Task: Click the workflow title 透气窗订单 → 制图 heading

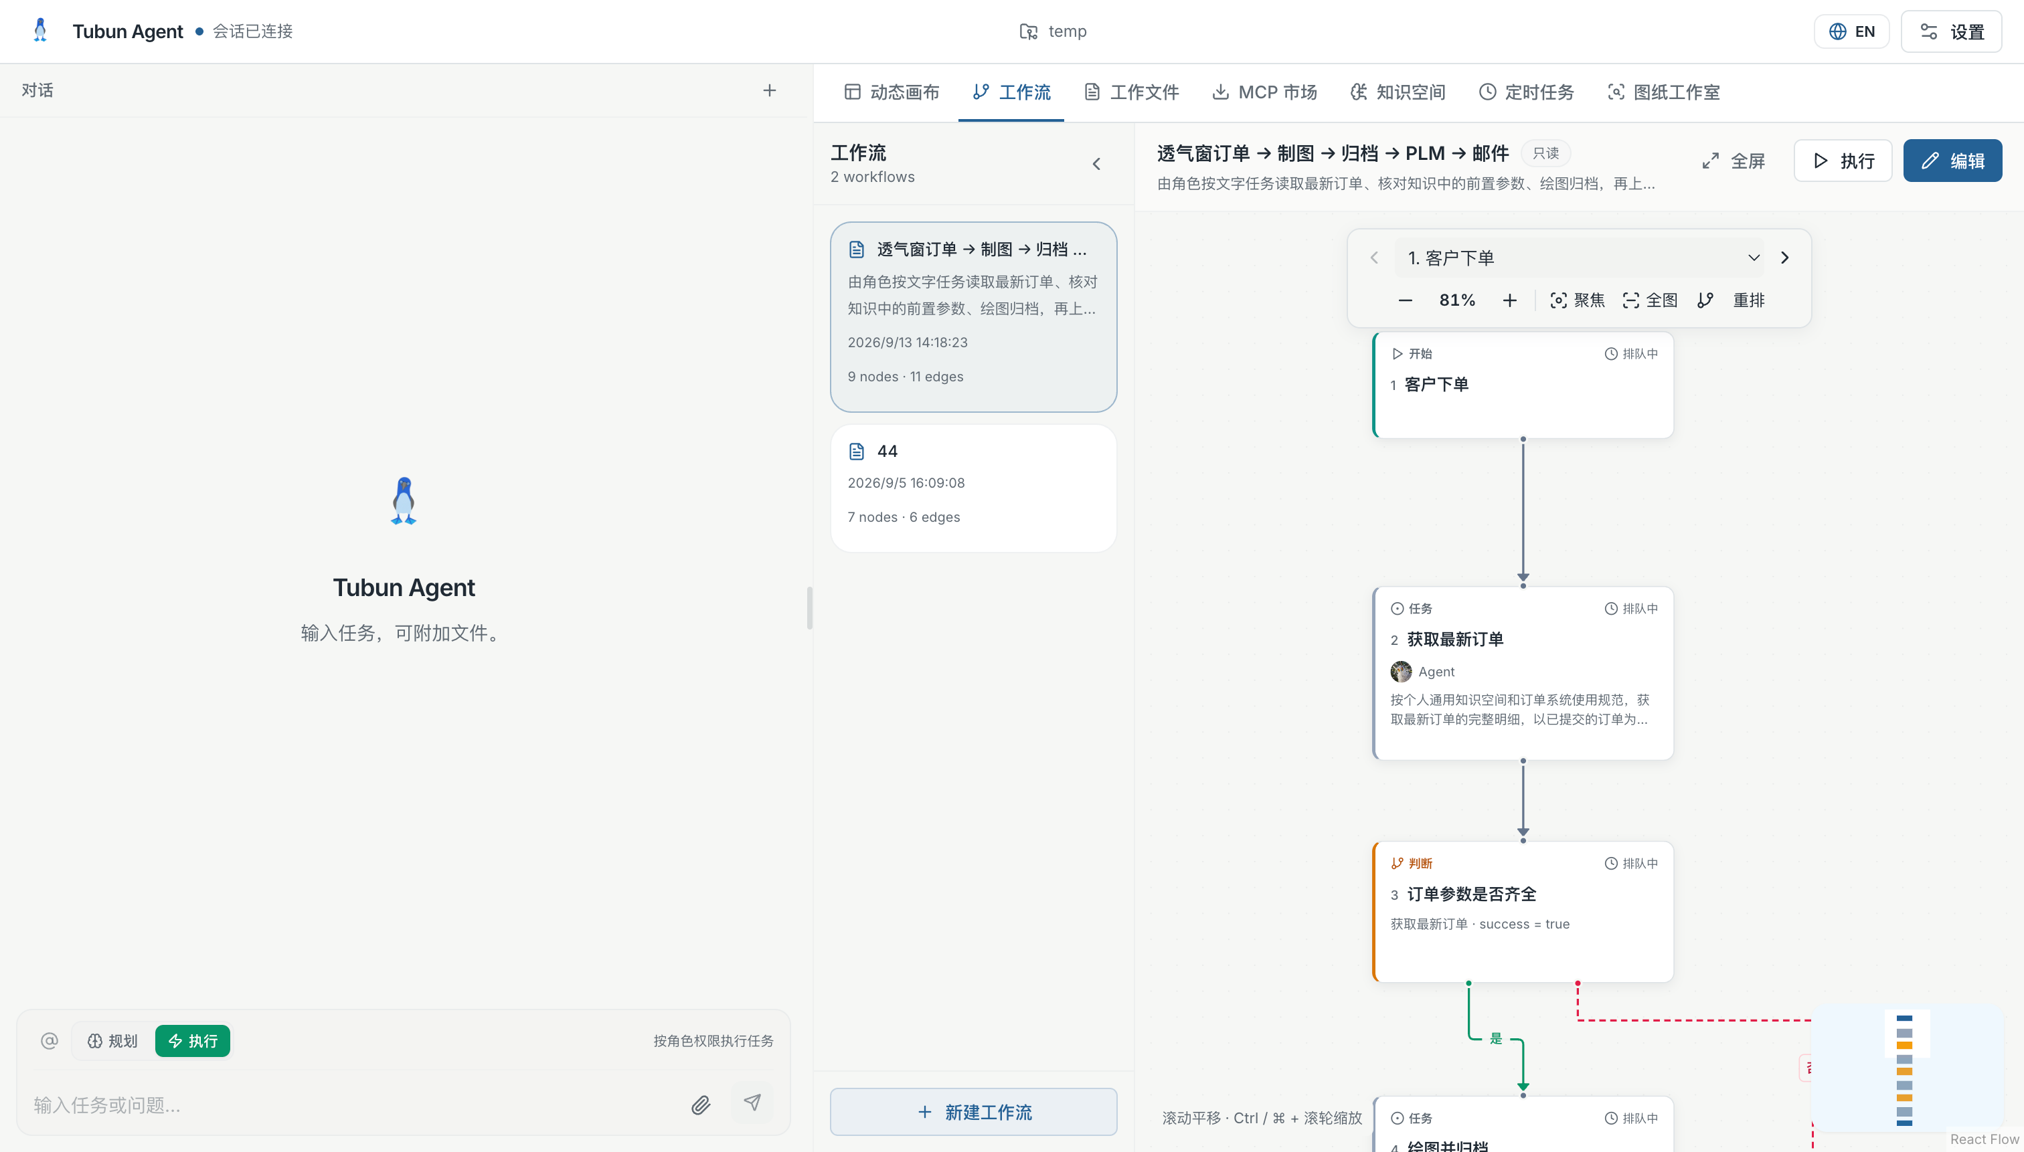Action: pyautogui.click(x=1332, y=153)
